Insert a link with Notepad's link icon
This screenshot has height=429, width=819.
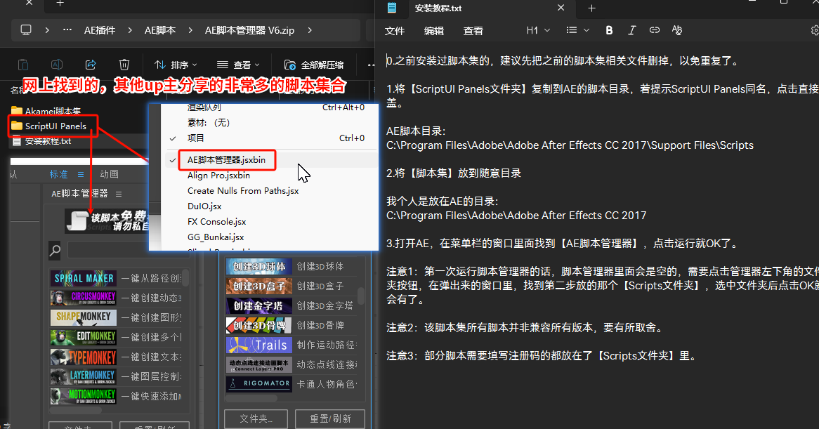coord(655,30)
